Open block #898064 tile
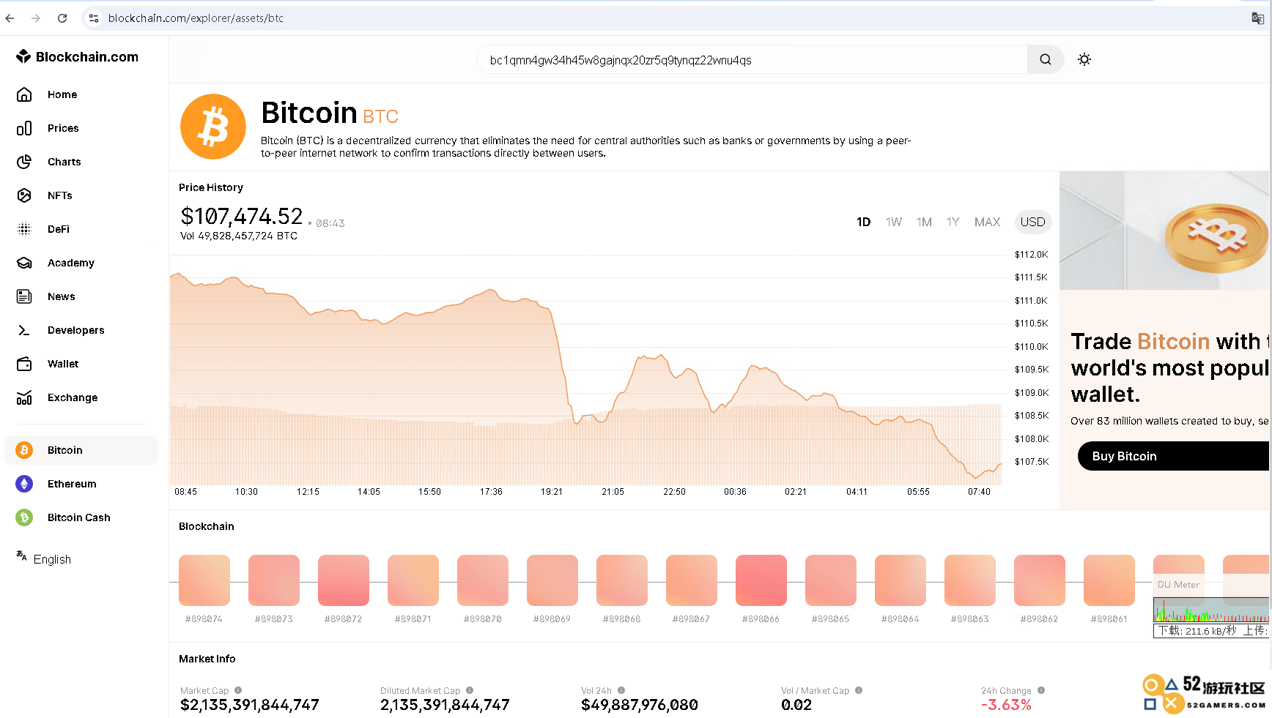This screenshot has height=718, width=1272. (x=901, y=580)
